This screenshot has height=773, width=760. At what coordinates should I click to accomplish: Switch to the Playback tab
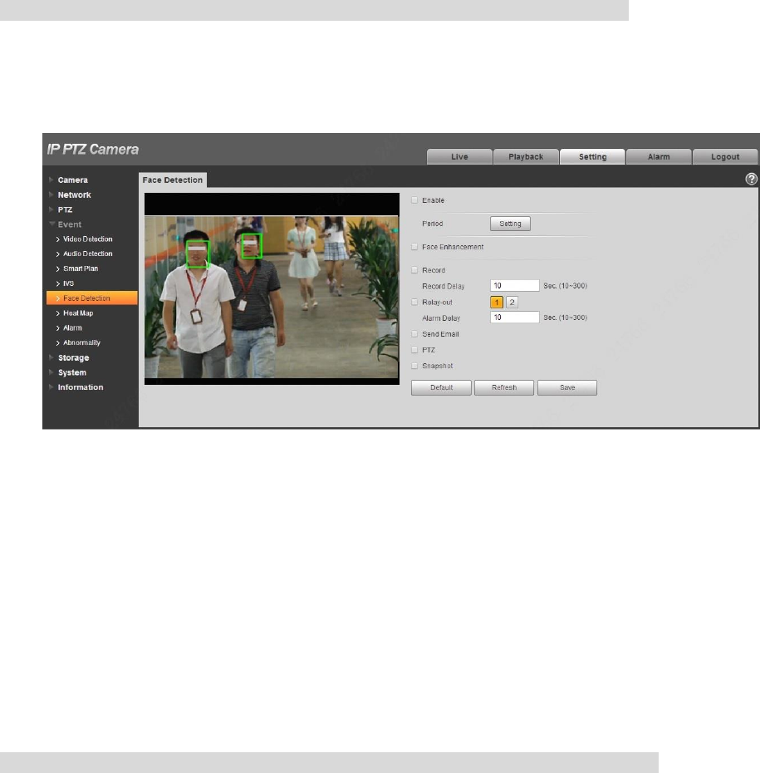(x=526, y=157)
